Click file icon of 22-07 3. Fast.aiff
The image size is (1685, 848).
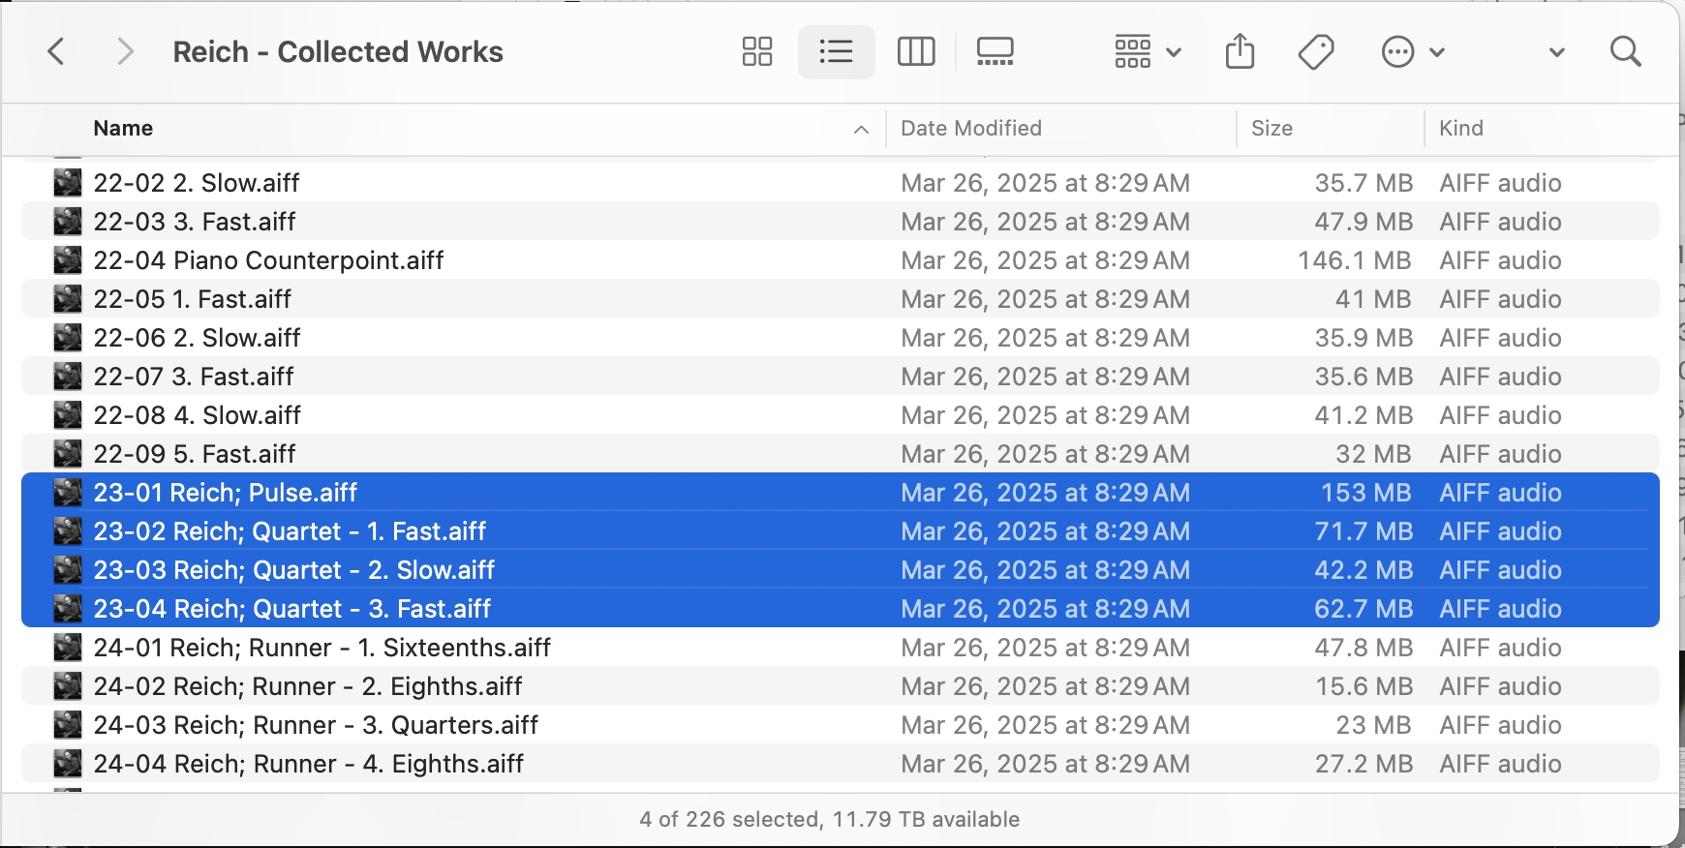[68, 377]
